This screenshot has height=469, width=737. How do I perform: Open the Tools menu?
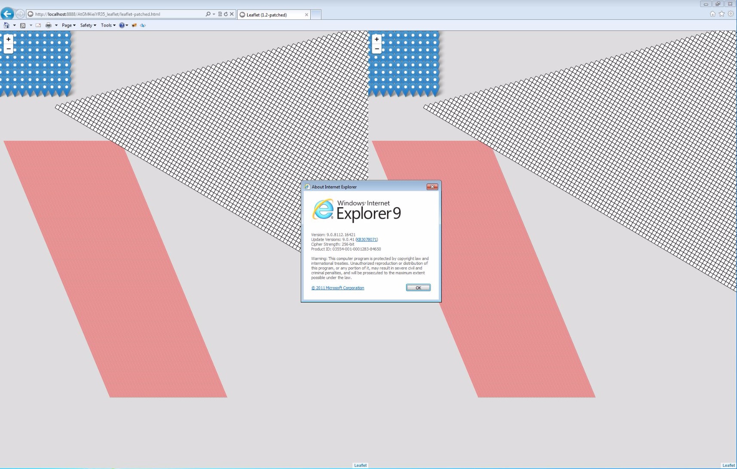(108, 25)
